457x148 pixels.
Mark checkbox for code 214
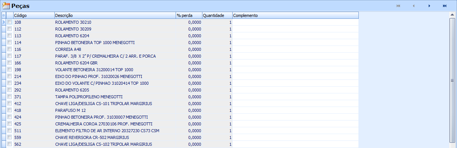(x=9, y=76)
